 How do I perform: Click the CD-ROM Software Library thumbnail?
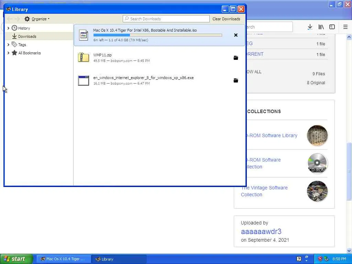click(x=317, y=135)
